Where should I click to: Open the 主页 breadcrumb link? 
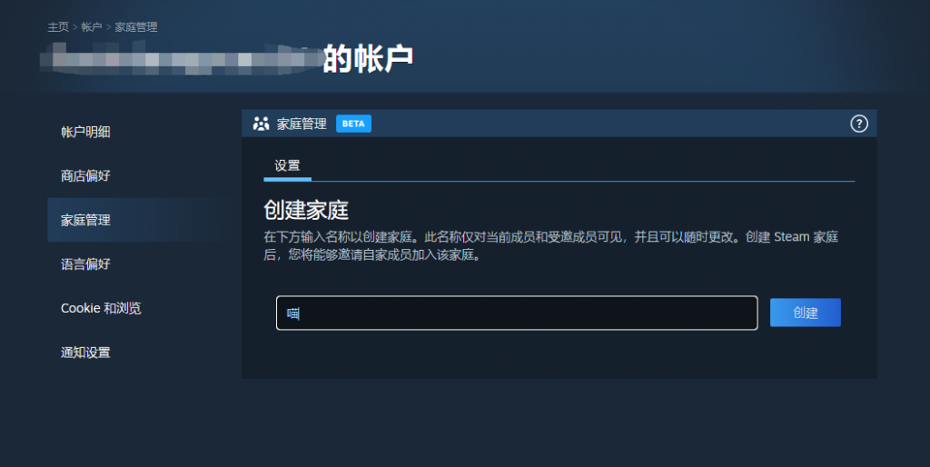pyautogui.click(x=58, y=27)
